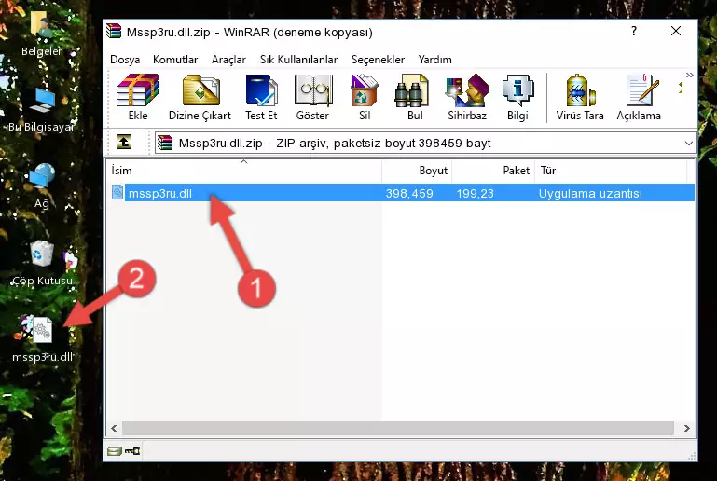Click the WinRAR title bar help button
Screen dimensions: 717x481
(634, 31)
